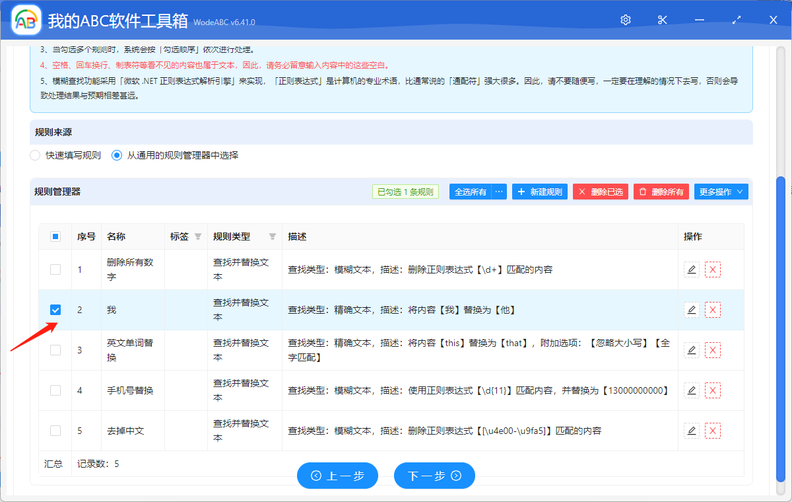
Task: Select the 快速填写规则 radio button
Action: pos(34,155)
